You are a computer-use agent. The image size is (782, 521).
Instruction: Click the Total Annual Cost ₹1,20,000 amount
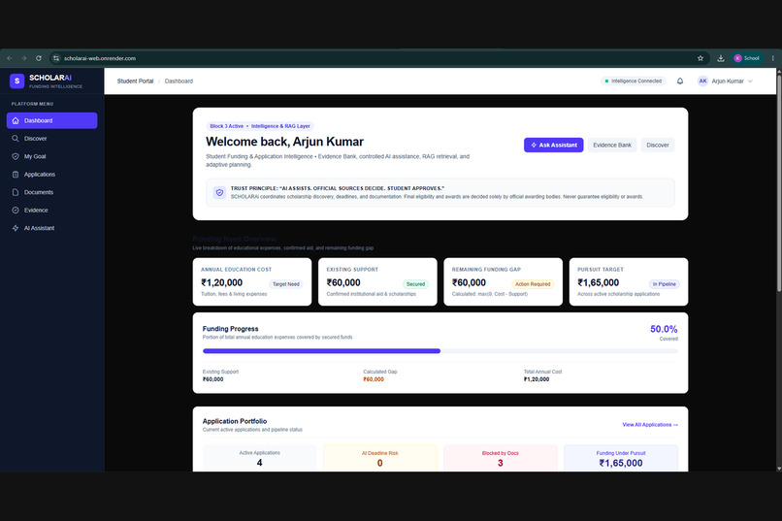pos(537,379)
